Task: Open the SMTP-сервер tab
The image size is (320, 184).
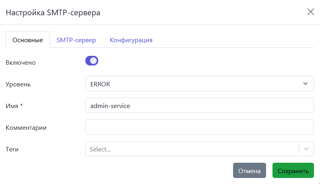Action: 76,40
